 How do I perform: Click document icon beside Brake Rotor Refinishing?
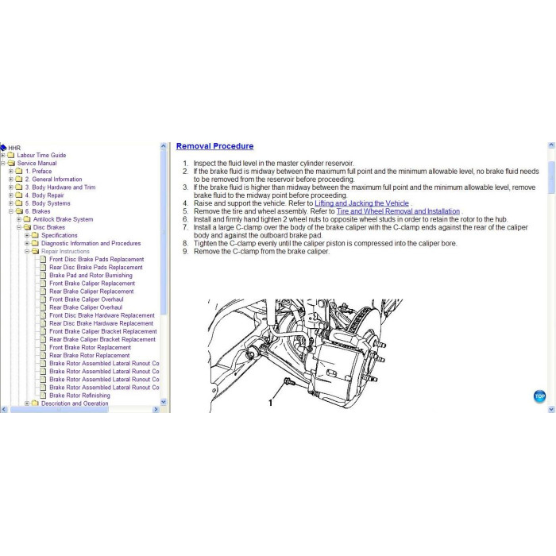tap(43, 395)
